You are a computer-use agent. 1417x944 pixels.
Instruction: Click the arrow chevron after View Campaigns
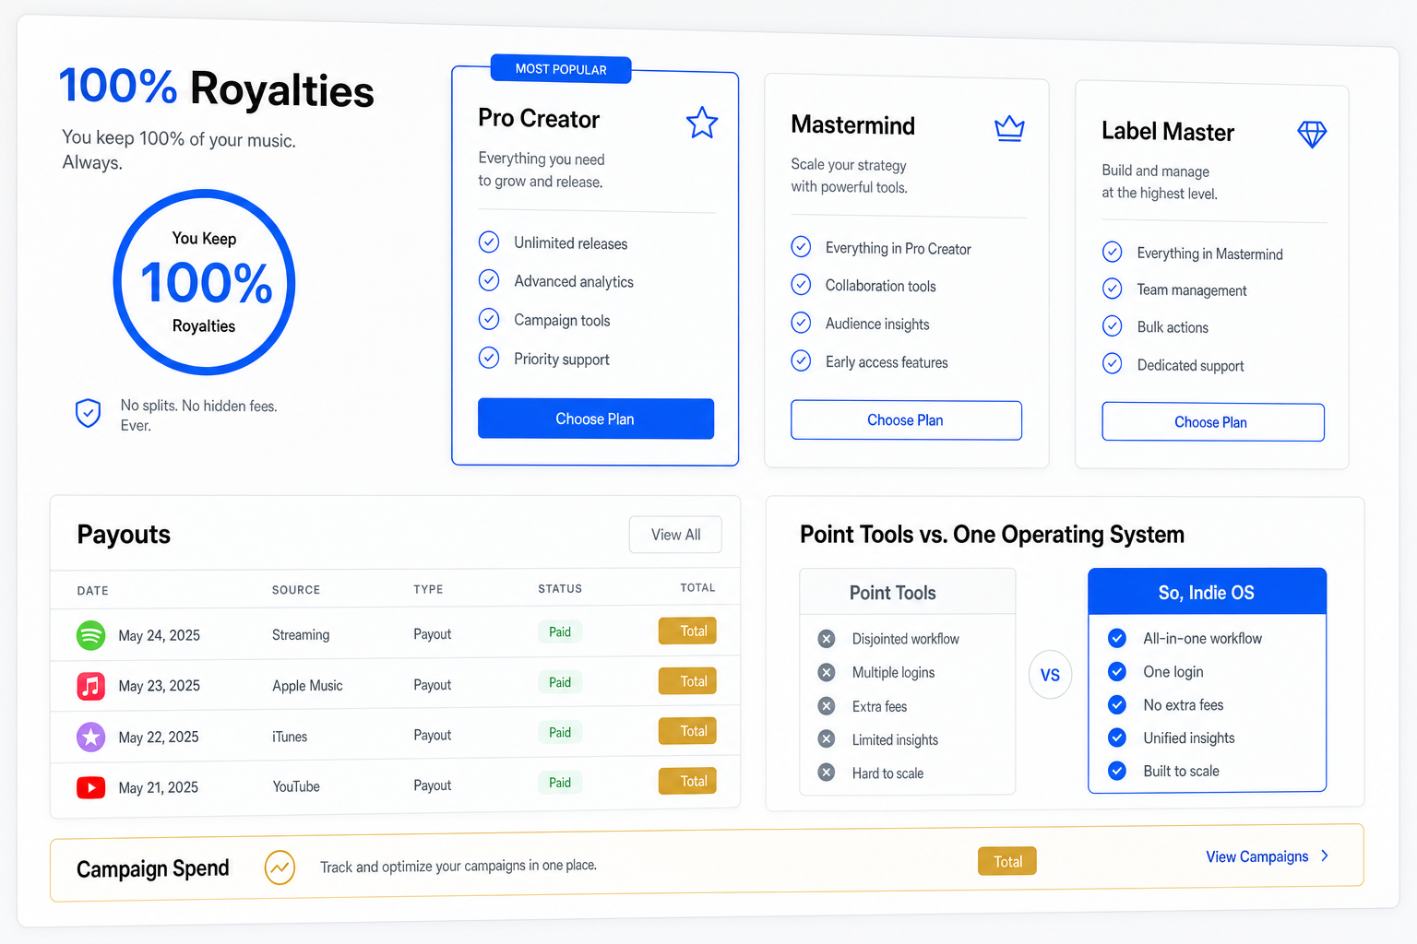pos(1325,855)
